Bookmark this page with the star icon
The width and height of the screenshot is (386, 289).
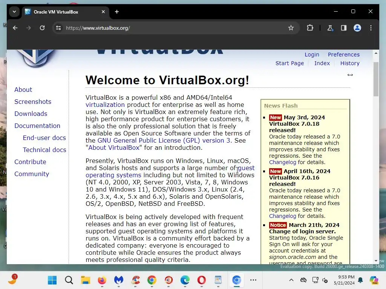click(x=291, y=28)
